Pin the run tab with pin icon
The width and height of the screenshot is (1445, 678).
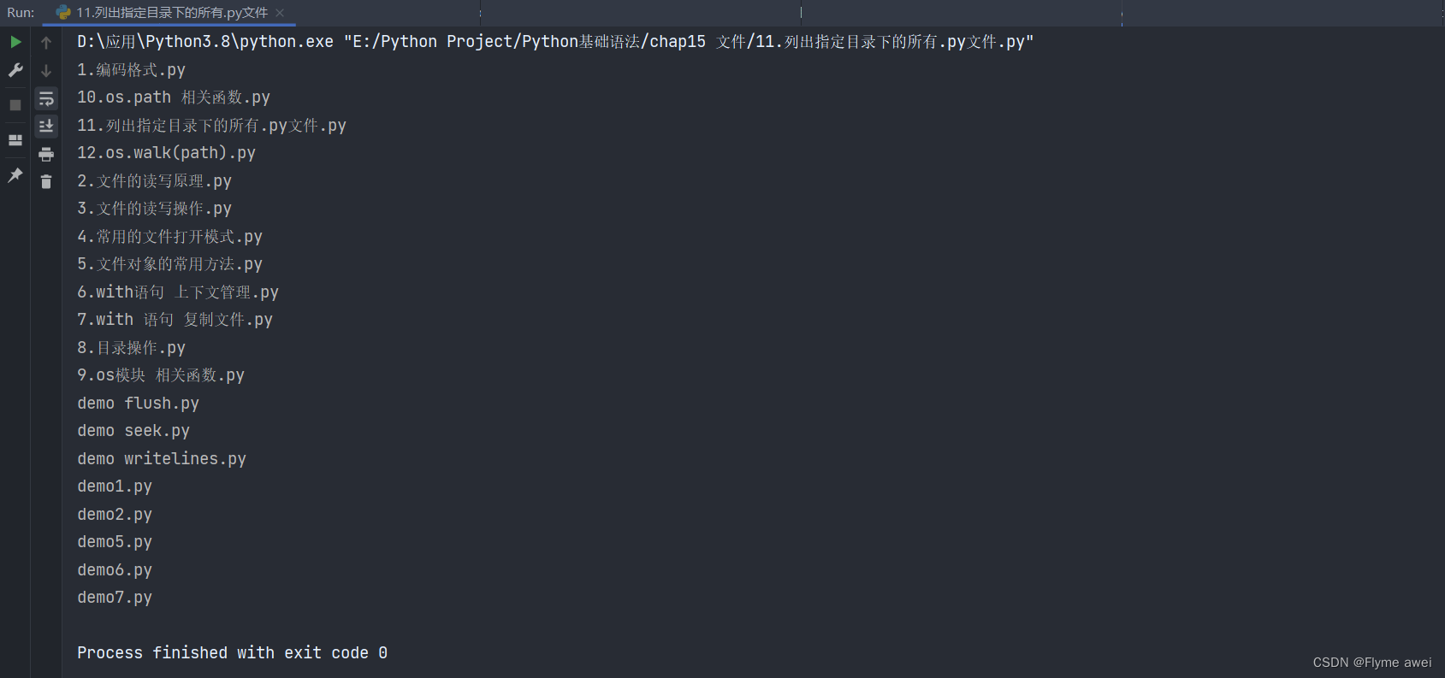(x=15, y=175)
